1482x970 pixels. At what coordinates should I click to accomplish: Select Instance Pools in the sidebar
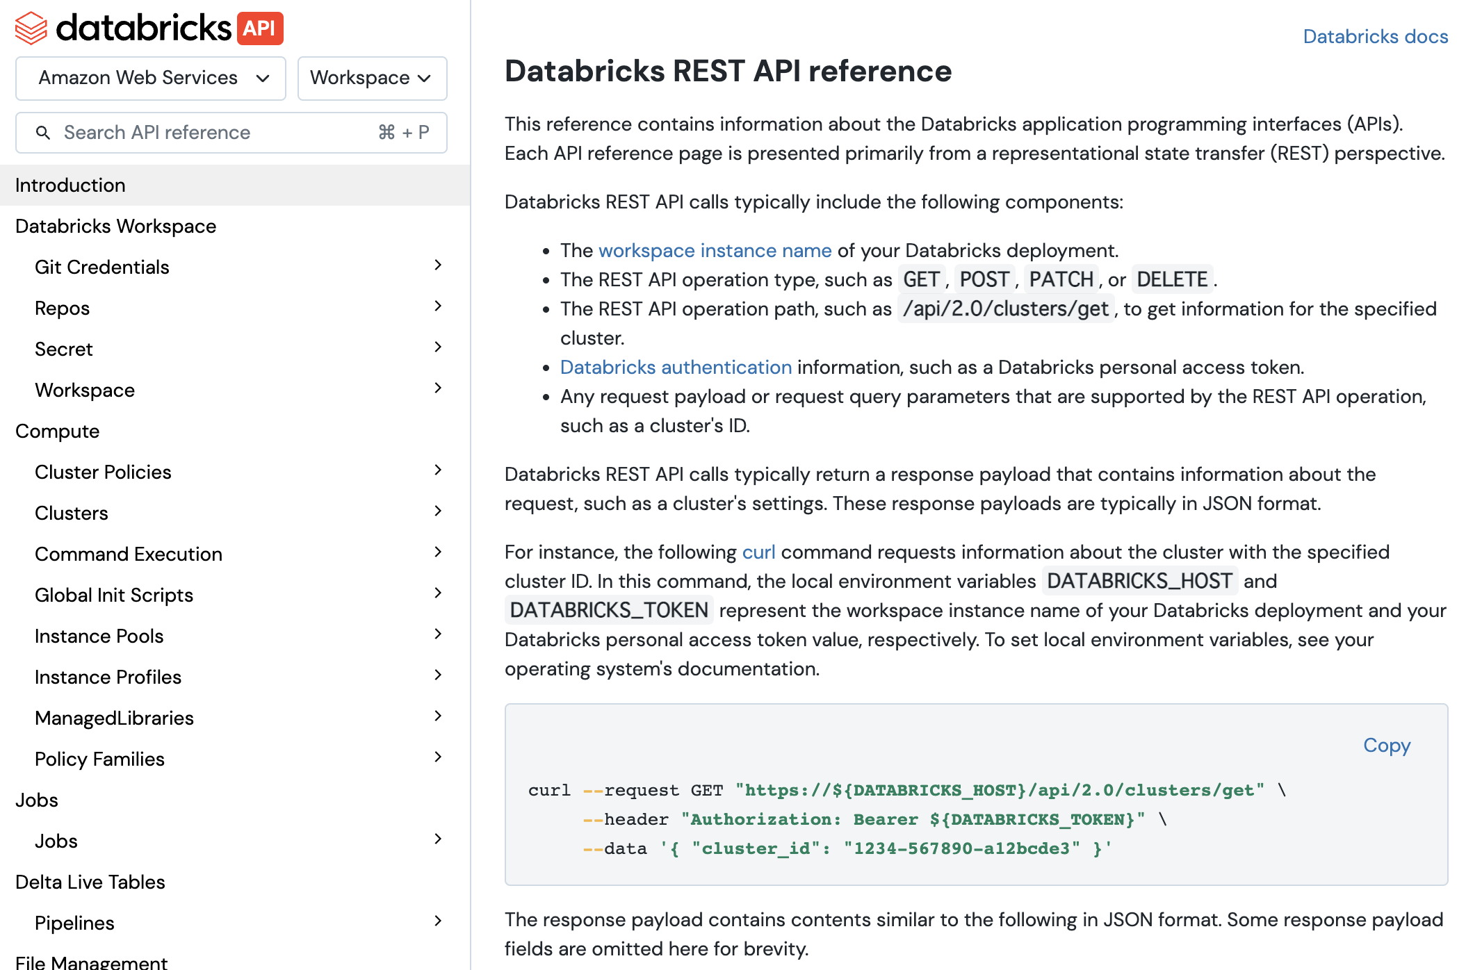coord(99,635)
